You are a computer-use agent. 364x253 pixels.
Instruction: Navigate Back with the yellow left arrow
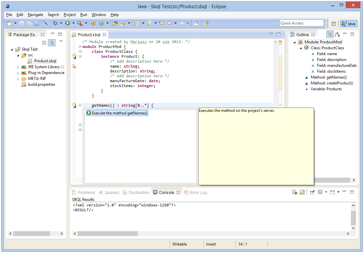coord(169,23)
